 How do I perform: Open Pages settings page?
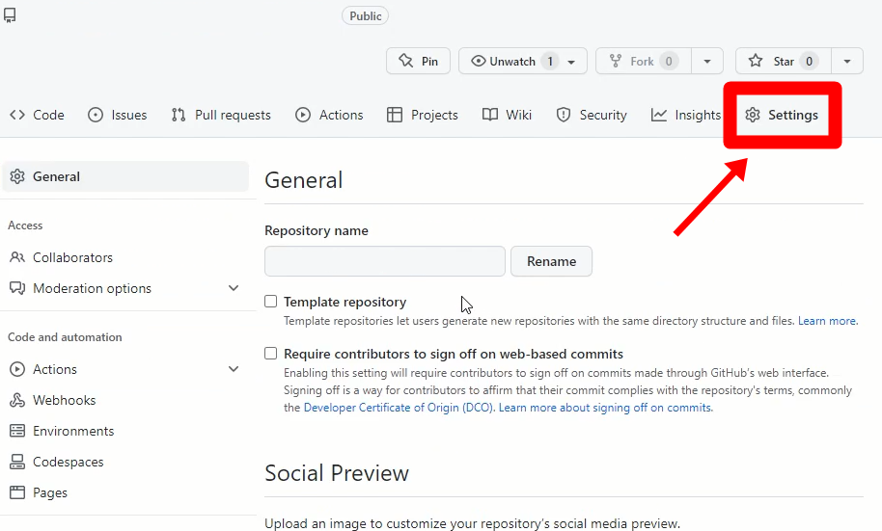pos(50,492)
